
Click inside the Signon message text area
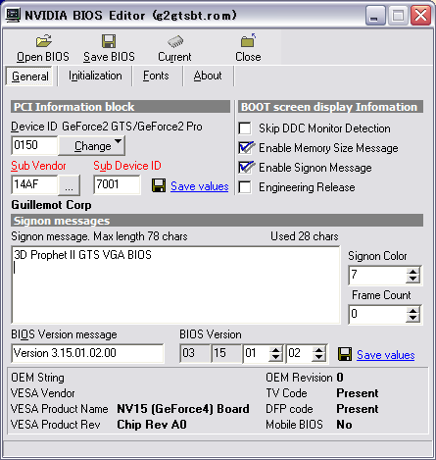coord(175,285)
